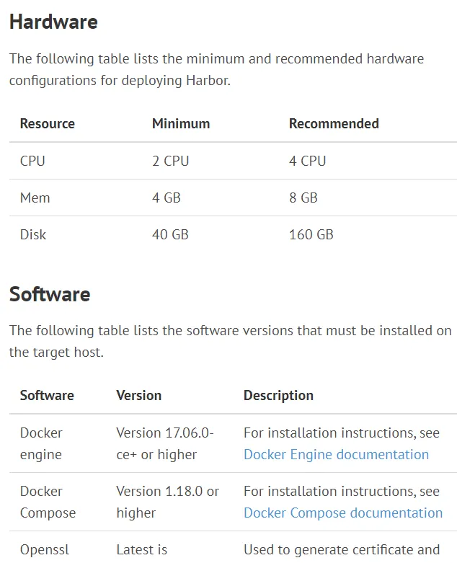457x563 pixels.
Task: Open the Docker Compose documentation link
Action: pyautogui.click(x=343, y=513)
